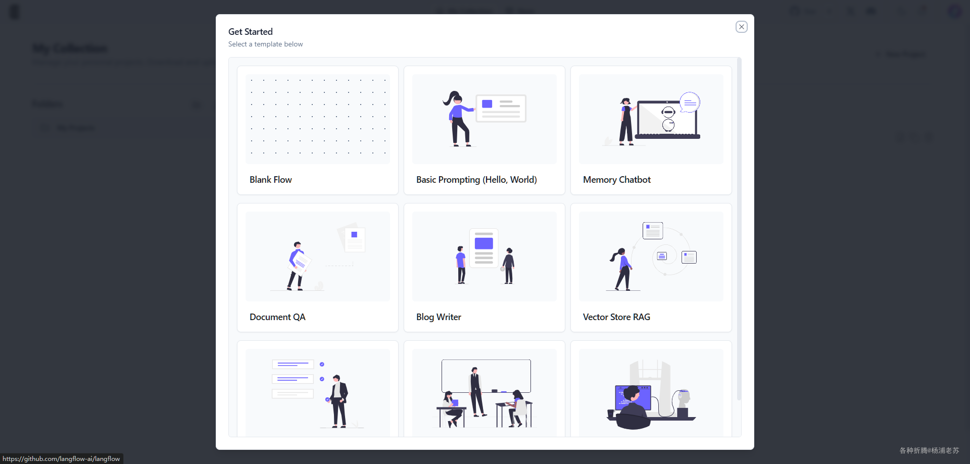The width and height of the screenshot is (970, 464).
Task: Select the Blank Flow dotted-grid thumbnail
Action: tap(318, 119)
